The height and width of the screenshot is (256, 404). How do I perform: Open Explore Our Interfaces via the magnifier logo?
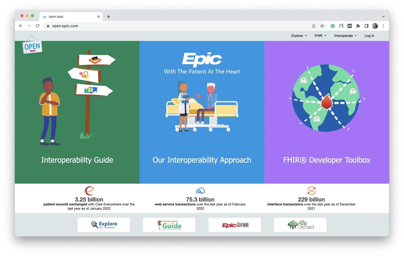pyautogui.click(x=104, y=225)
